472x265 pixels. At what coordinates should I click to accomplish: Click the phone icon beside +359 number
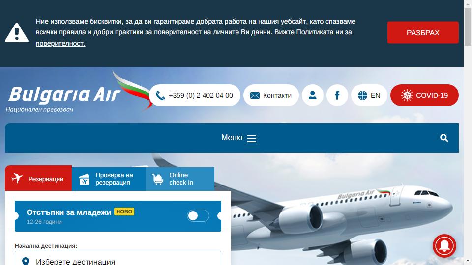(160, 96)
